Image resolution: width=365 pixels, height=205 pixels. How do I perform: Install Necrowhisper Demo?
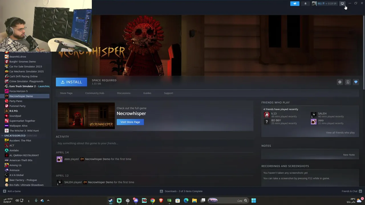(71, 82)
